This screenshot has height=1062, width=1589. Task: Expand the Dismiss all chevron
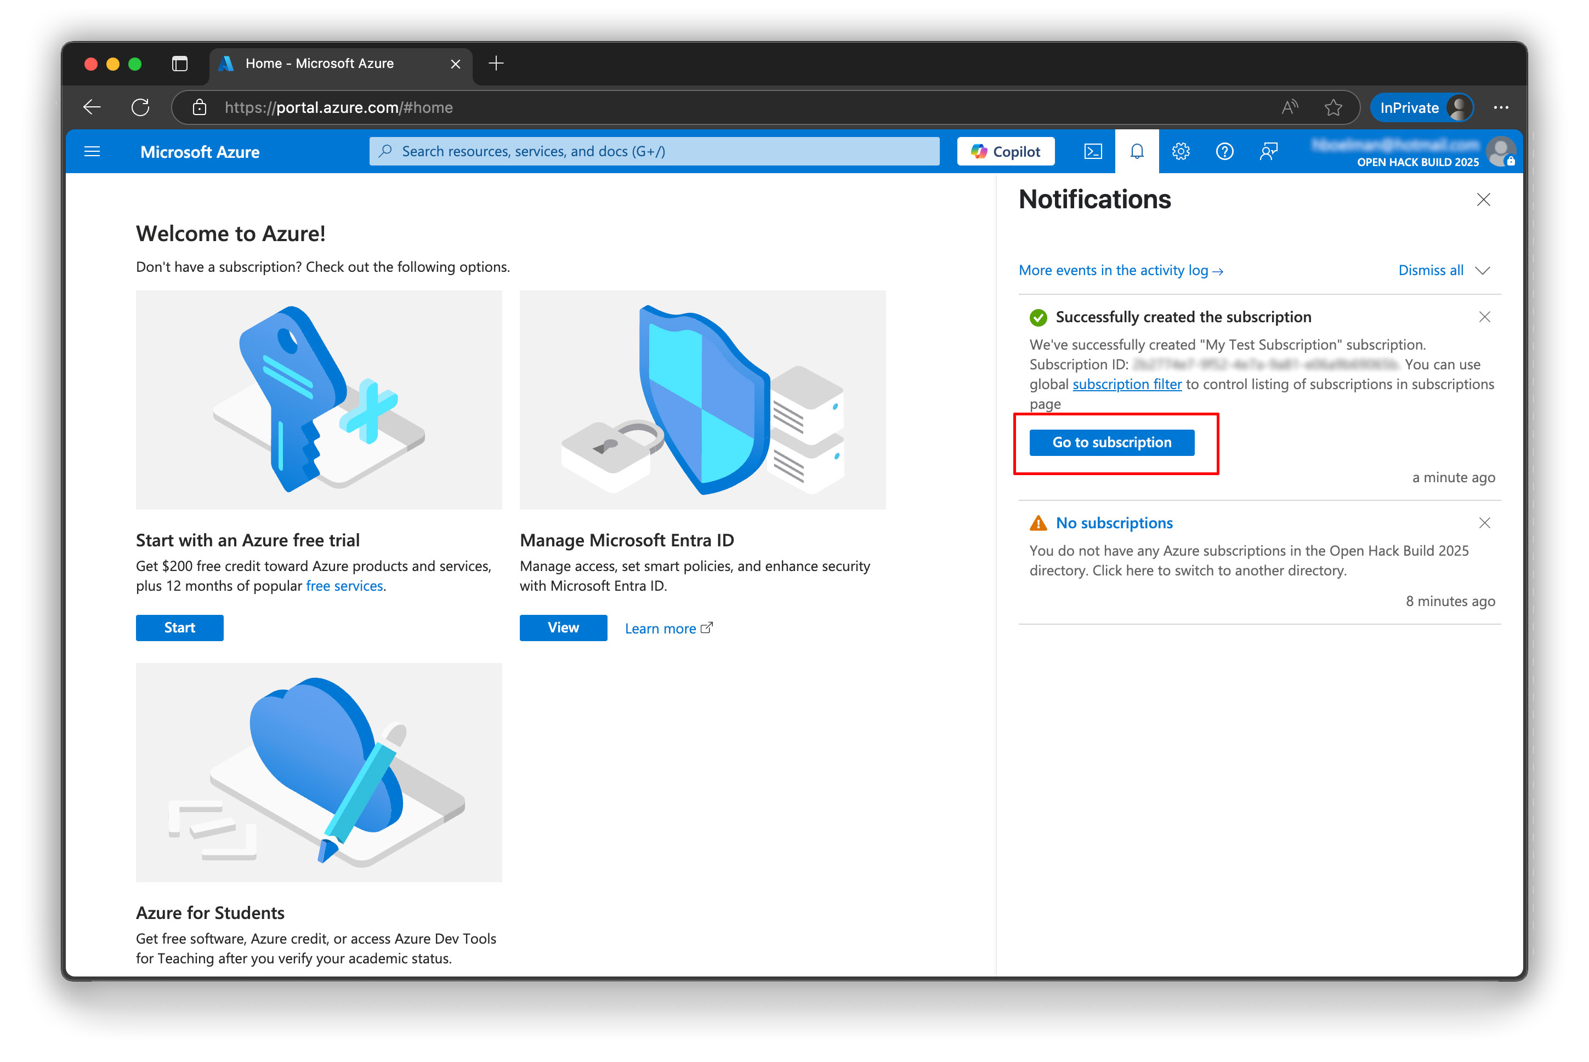pos(1483,270)
